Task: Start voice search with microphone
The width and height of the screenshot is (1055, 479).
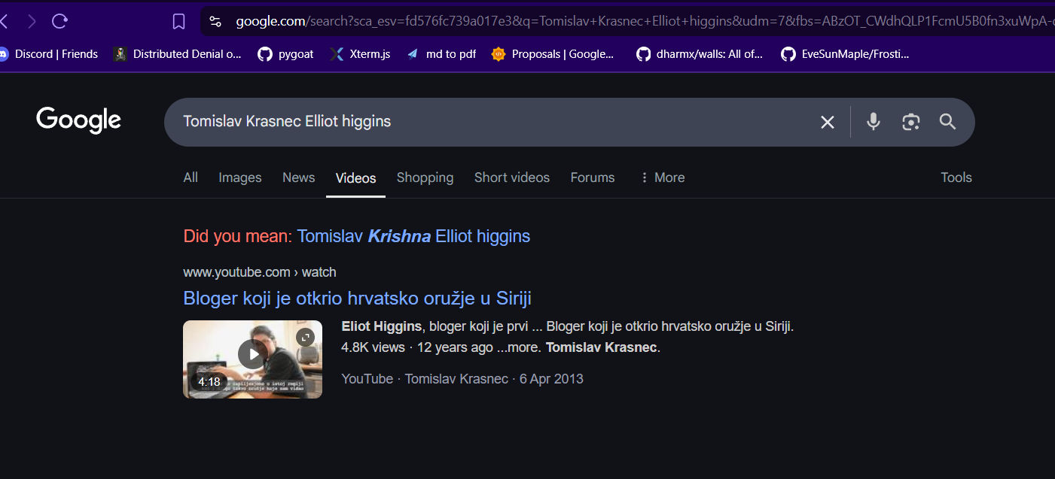Action: click(x=874, y=122)
